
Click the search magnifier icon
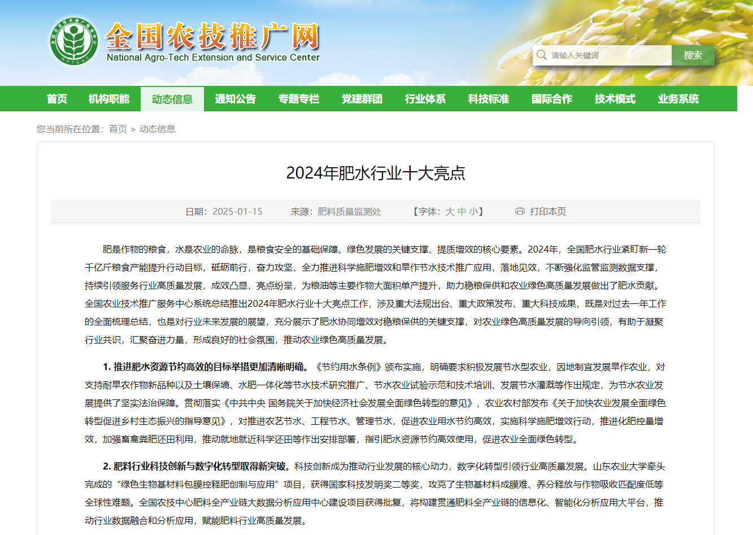coord(542,55)
